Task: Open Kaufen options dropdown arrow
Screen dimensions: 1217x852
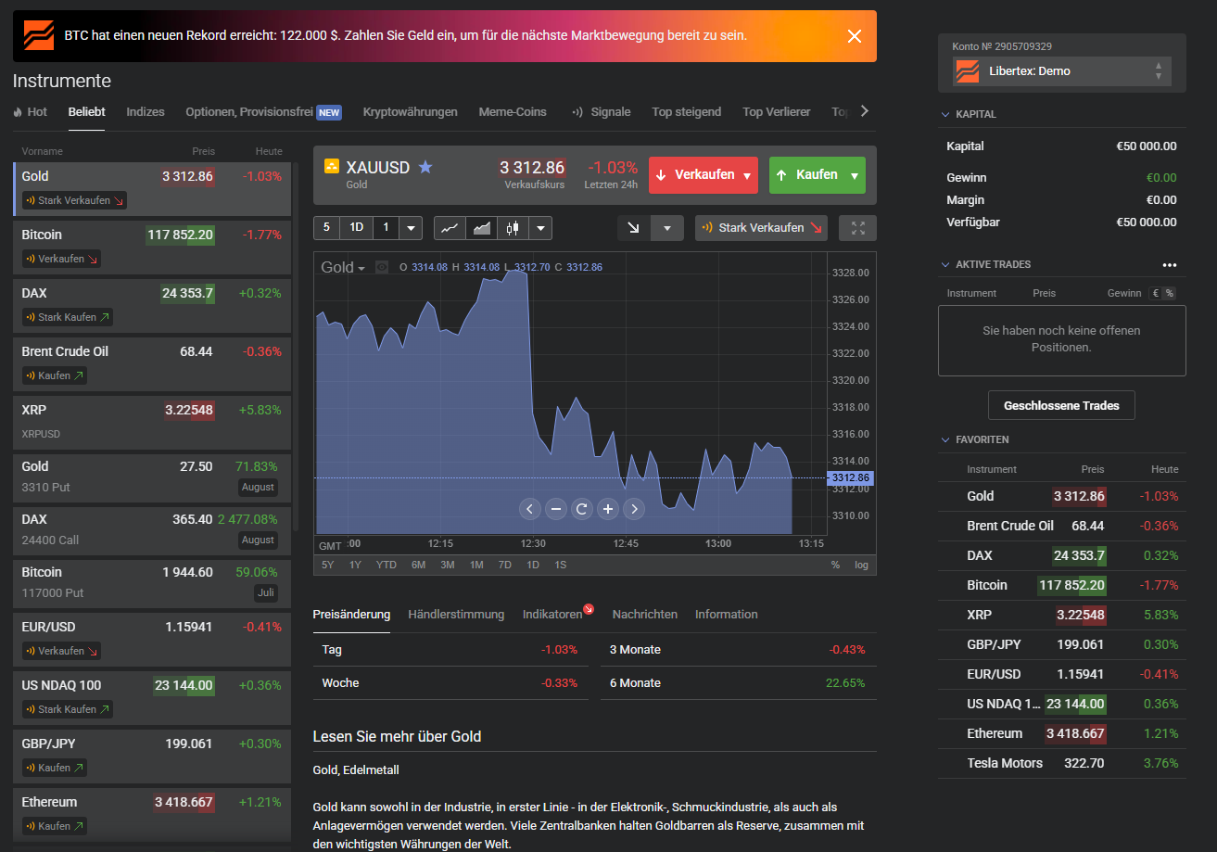Action: click(x=854, y=175)
